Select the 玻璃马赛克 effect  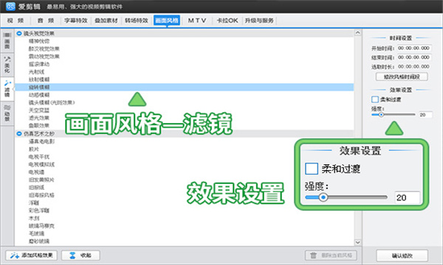[x=41, y=226]
